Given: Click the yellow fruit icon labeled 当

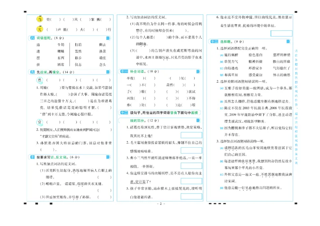Looking at the screenshot, I should click(x=40, y=19).
